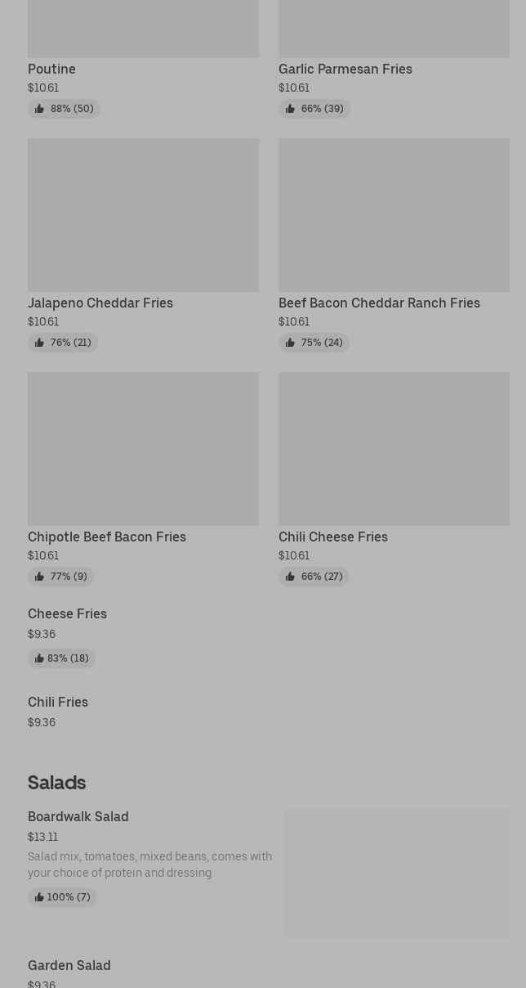Click thumbs-up icon under Garlic Parmesan Fries
This screenshot has width=526, height=988.
pos(290,109)
